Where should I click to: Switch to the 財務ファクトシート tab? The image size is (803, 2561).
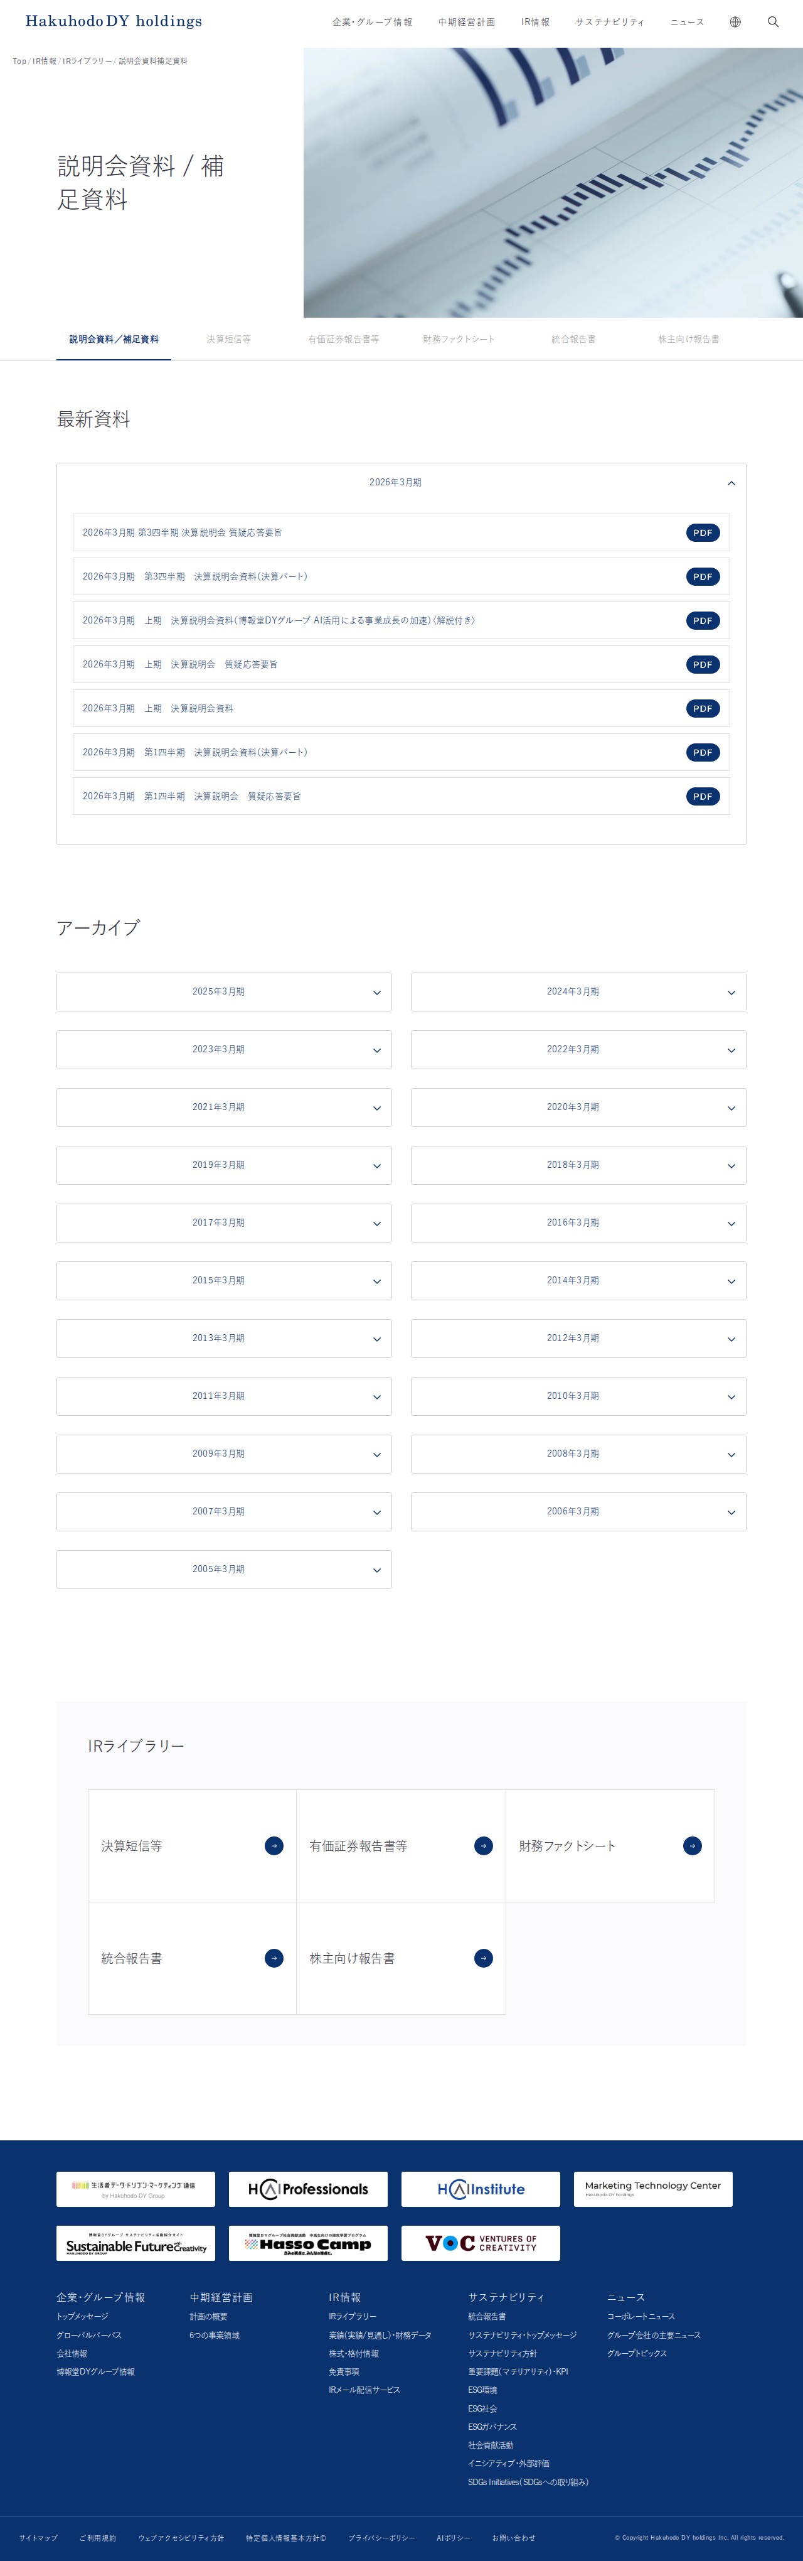click(x=459, y=340)
